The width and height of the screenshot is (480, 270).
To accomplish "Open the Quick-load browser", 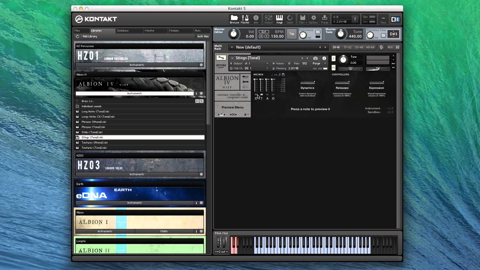I will 290,19.
